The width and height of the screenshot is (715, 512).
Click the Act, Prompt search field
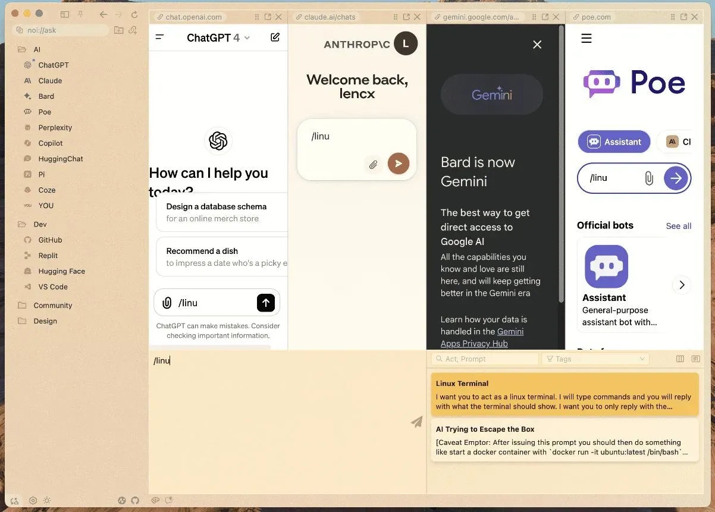485,359
